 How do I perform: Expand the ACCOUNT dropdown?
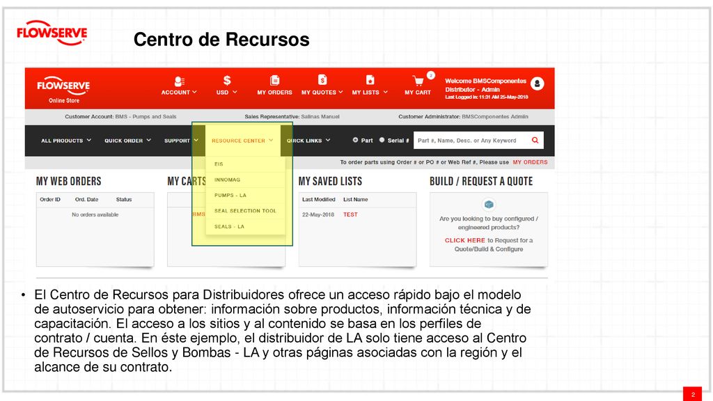[179, 93]
